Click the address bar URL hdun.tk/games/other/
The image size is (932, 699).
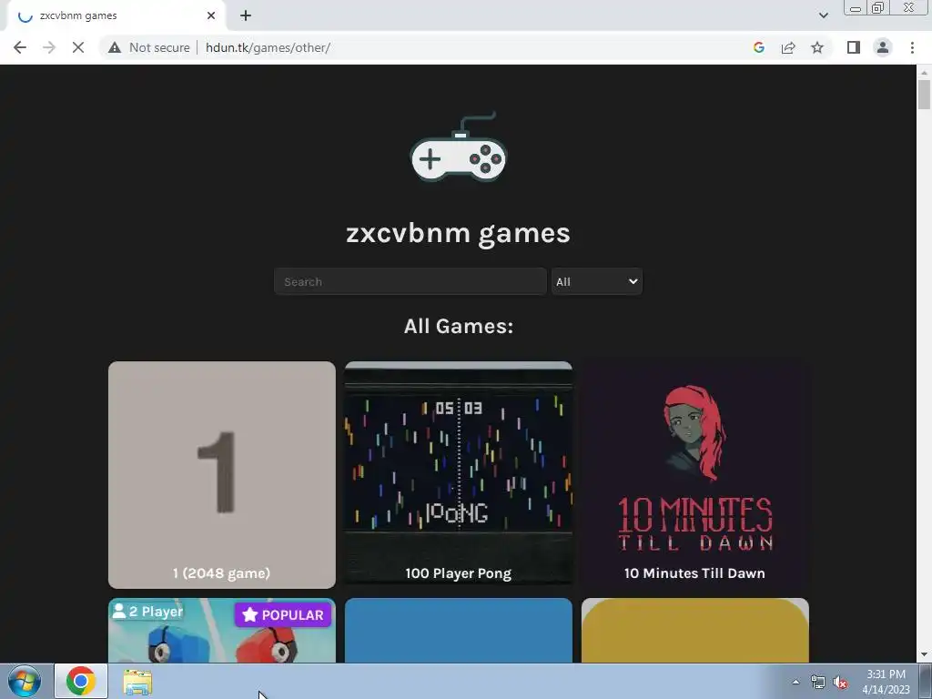click(x=268, y=47)
